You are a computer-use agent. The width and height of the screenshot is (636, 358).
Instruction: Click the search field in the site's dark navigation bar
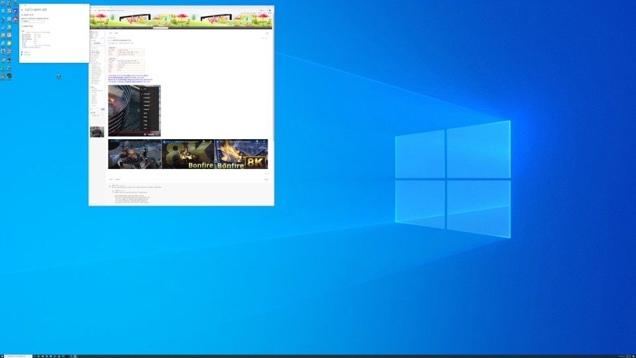click(160, 28)
